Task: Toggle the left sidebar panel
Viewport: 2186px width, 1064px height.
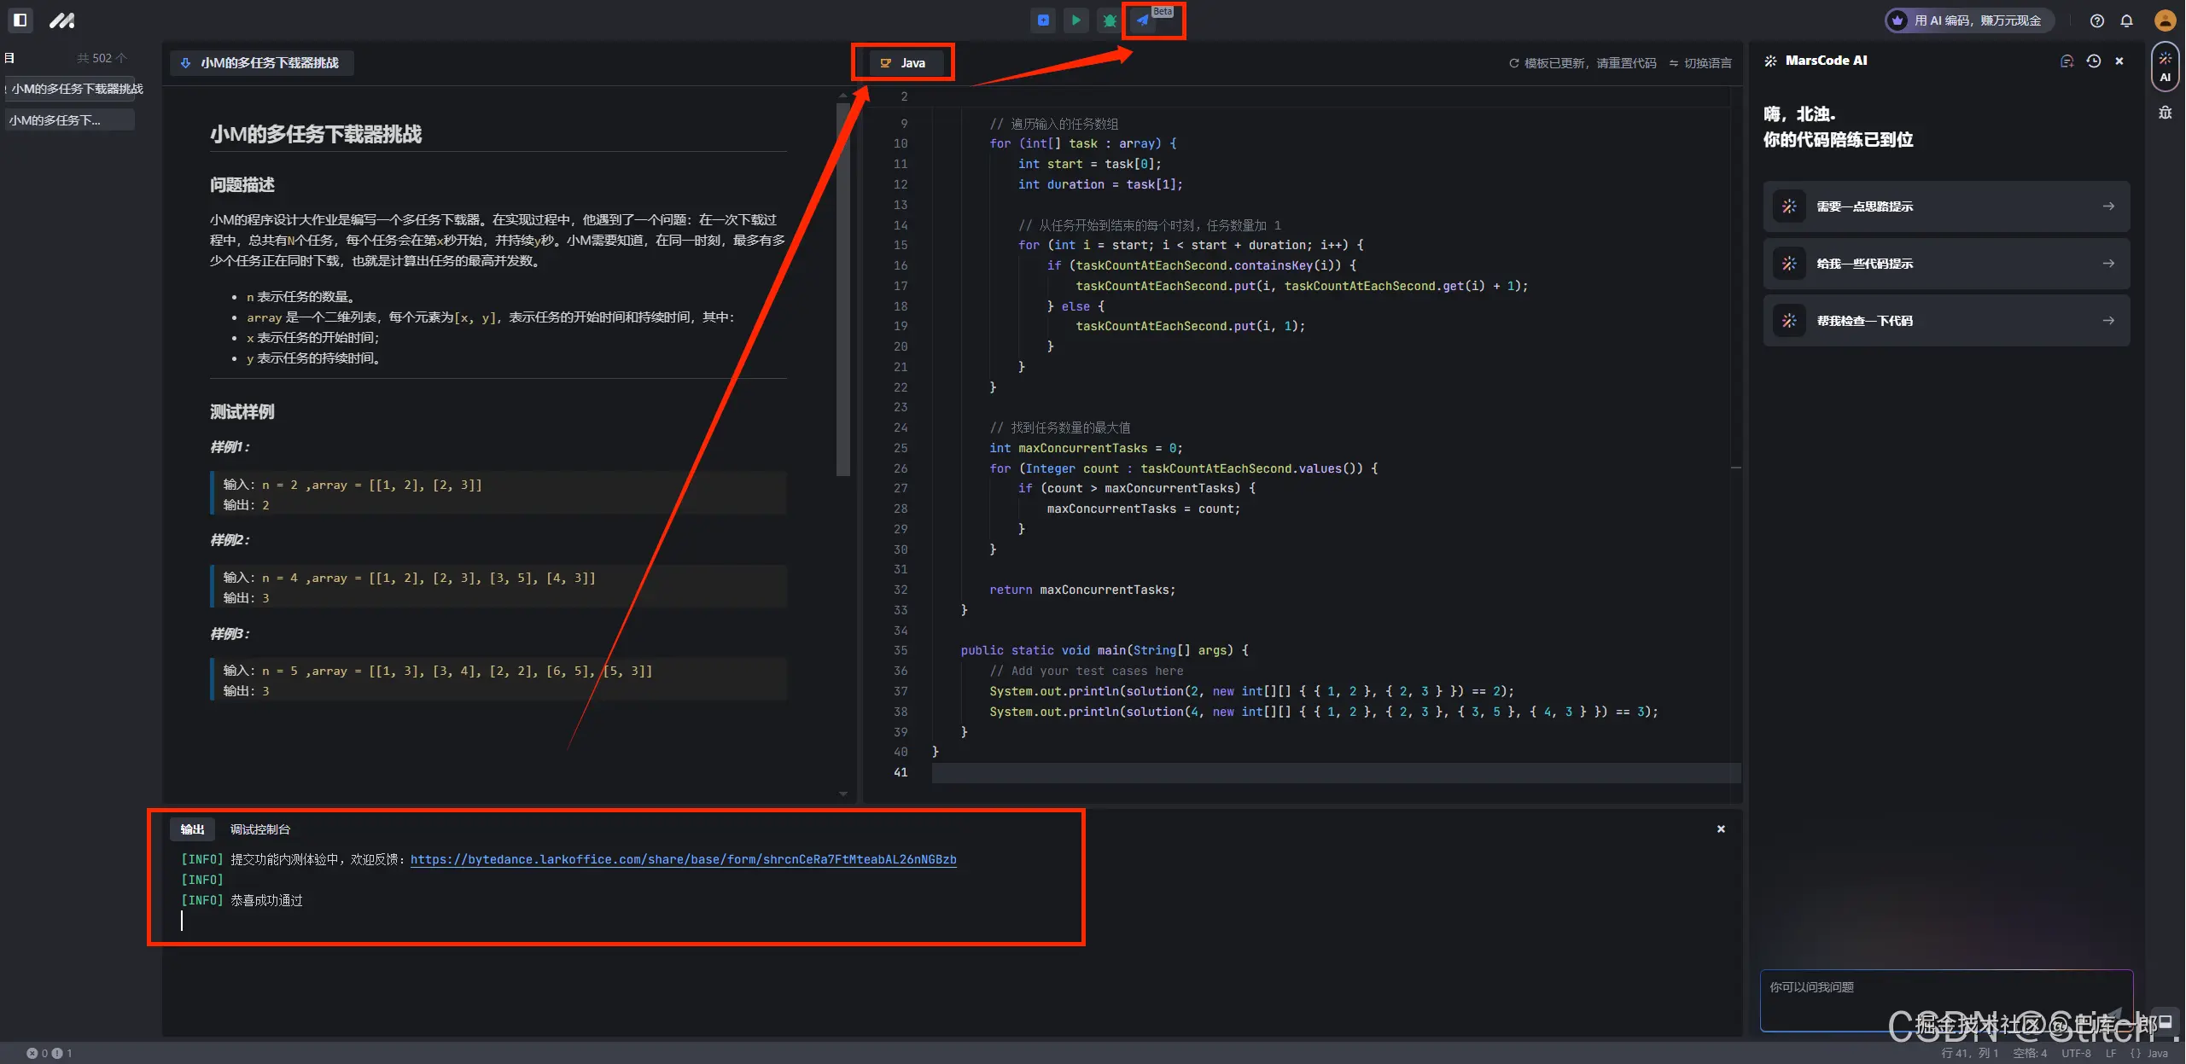Action: click(x=20, y=20)
